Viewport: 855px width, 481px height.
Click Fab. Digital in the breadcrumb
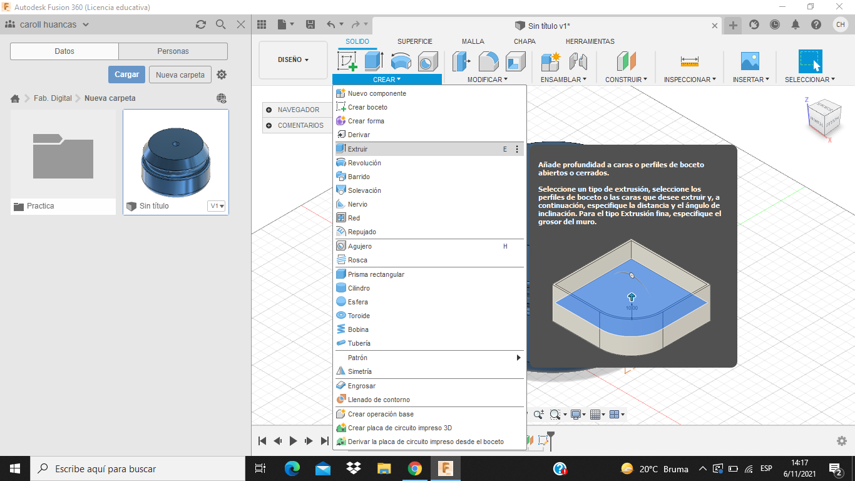53,98
